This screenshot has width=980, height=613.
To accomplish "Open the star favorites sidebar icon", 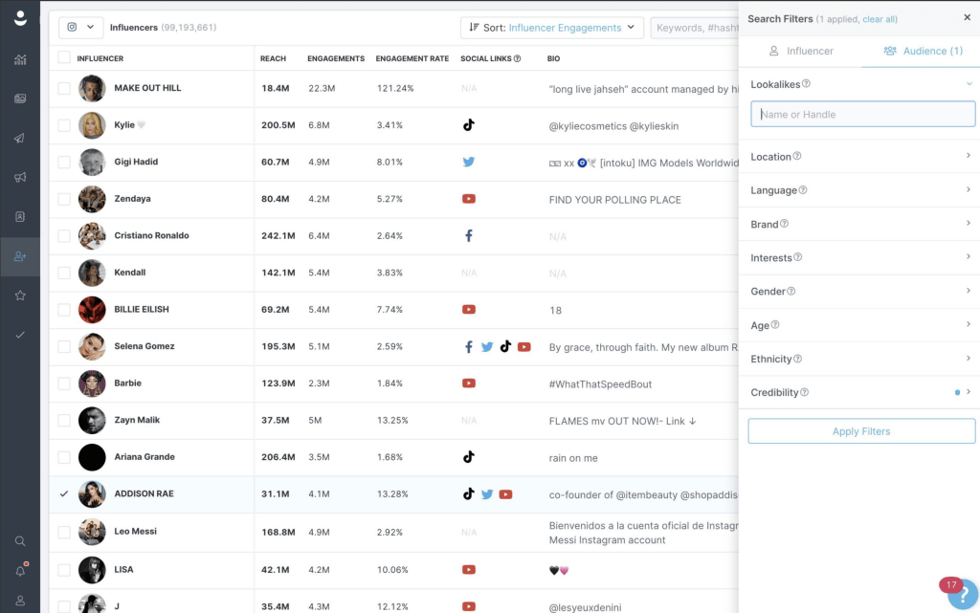I will (20, 295).
